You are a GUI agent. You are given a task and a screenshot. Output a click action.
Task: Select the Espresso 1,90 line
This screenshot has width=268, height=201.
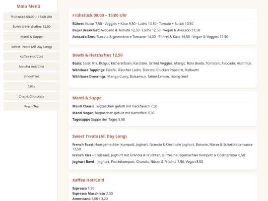83,188
